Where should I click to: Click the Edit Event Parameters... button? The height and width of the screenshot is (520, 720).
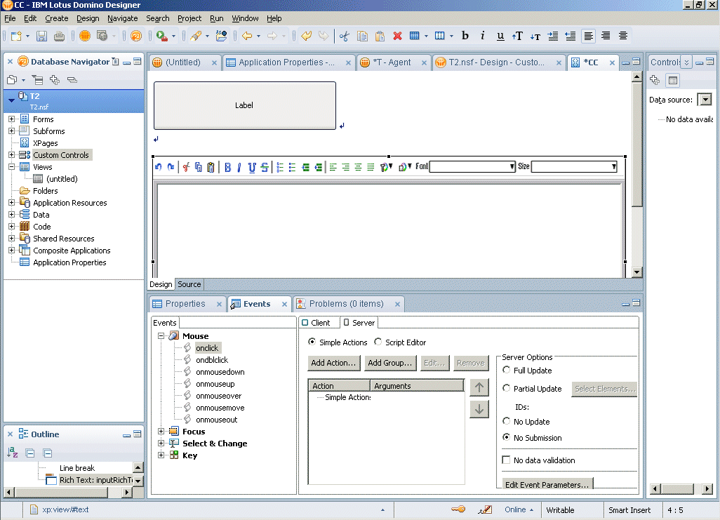coord(547,485)
